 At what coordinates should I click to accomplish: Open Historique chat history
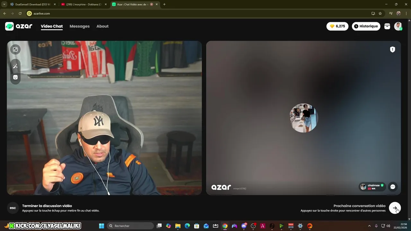coord(366,26)
